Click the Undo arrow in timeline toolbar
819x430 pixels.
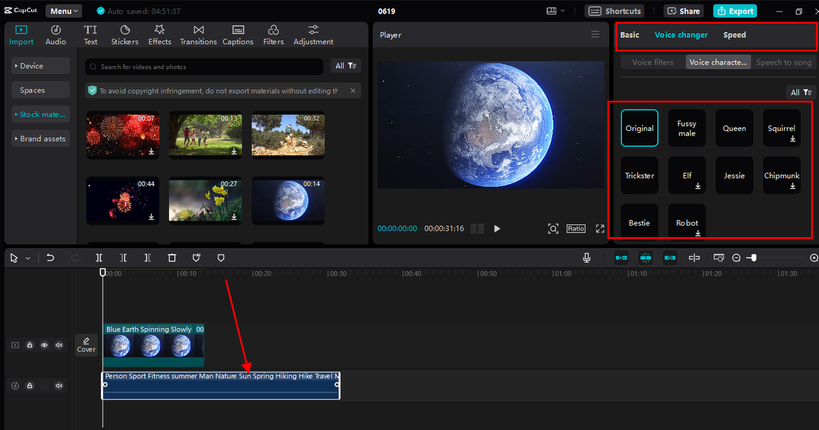51,257
